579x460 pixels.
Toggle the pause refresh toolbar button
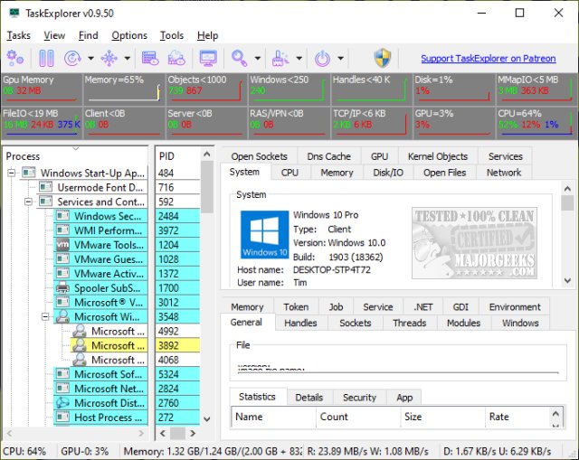click(45, 59)
